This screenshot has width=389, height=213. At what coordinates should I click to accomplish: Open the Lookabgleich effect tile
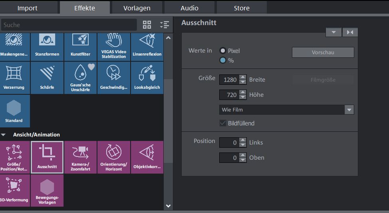[147, 78]
